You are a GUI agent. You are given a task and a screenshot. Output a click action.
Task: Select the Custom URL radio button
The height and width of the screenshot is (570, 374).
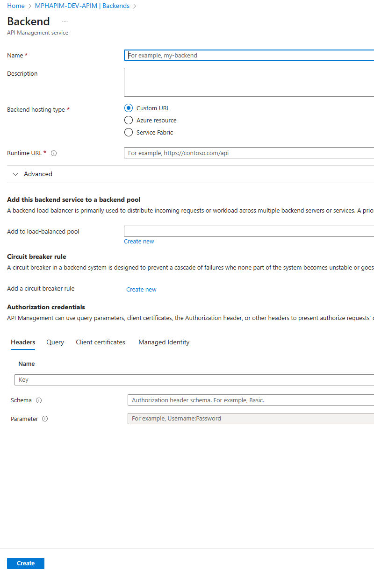[129, 108]
